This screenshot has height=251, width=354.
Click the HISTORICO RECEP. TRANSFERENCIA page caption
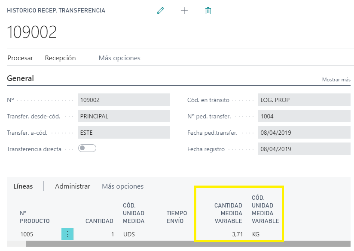click(x=56, y=10)
